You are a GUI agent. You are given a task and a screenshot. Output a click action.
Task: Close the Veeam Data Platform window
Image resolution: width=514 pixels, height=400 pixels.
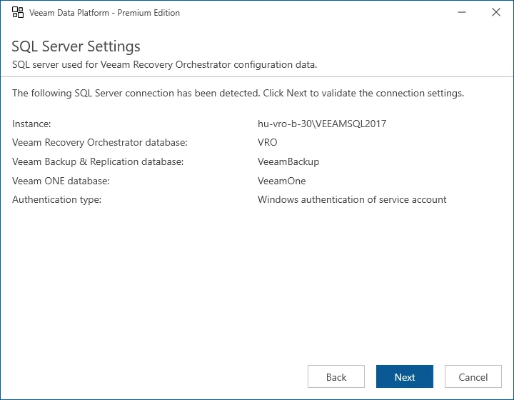pos(496,12)
